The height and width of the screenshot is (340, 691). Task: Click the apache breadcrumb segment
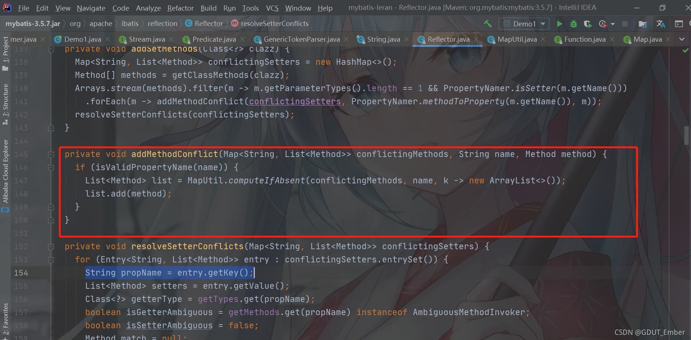(101, 24)
